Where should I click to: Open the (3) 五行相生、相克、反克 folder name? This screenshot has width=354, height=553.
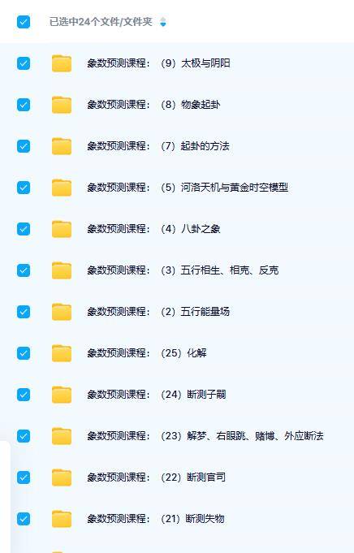[183, 270]
